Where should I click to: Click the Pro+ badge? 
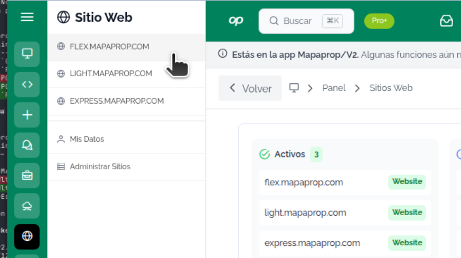(379, 21)
